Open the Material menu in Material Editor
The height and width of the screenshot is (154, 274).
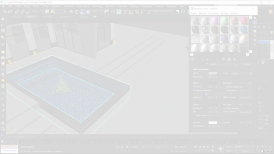click(203, 13)
